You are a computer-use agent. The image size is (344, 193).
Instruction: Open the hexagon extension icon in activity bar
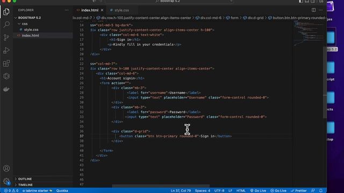pos(6,76)
